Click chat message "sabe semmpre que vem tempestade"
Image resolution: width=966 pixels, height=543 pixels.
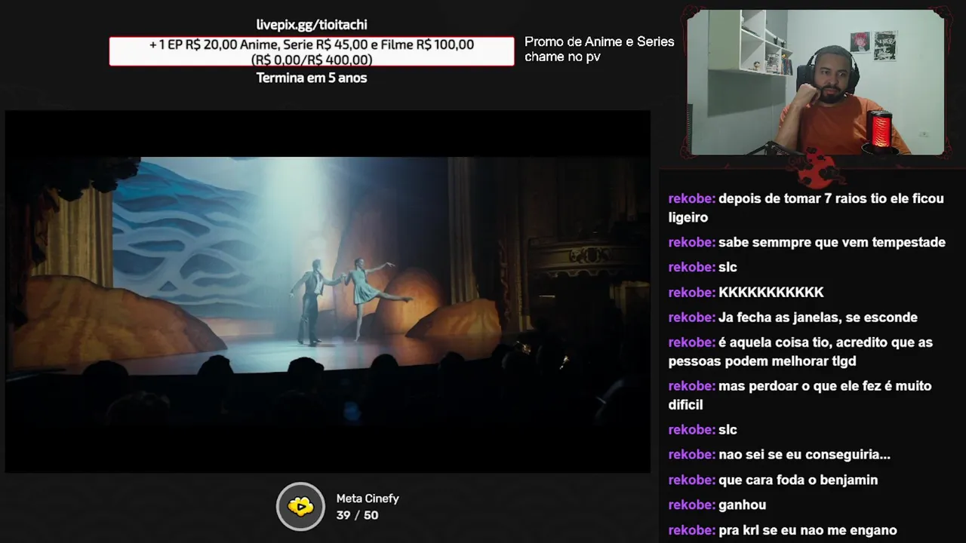pos(832,242)
